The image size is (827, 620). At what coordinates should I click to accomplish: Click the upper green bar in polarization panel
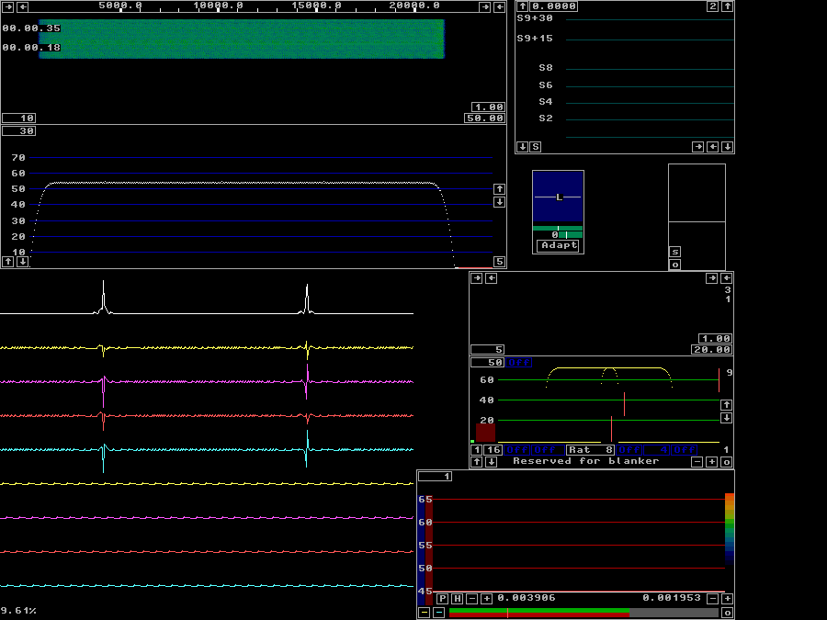[558, 229]
